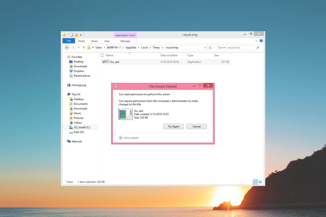
Task: Click Local in the breadcrumb path
Action: coord(144,47)
